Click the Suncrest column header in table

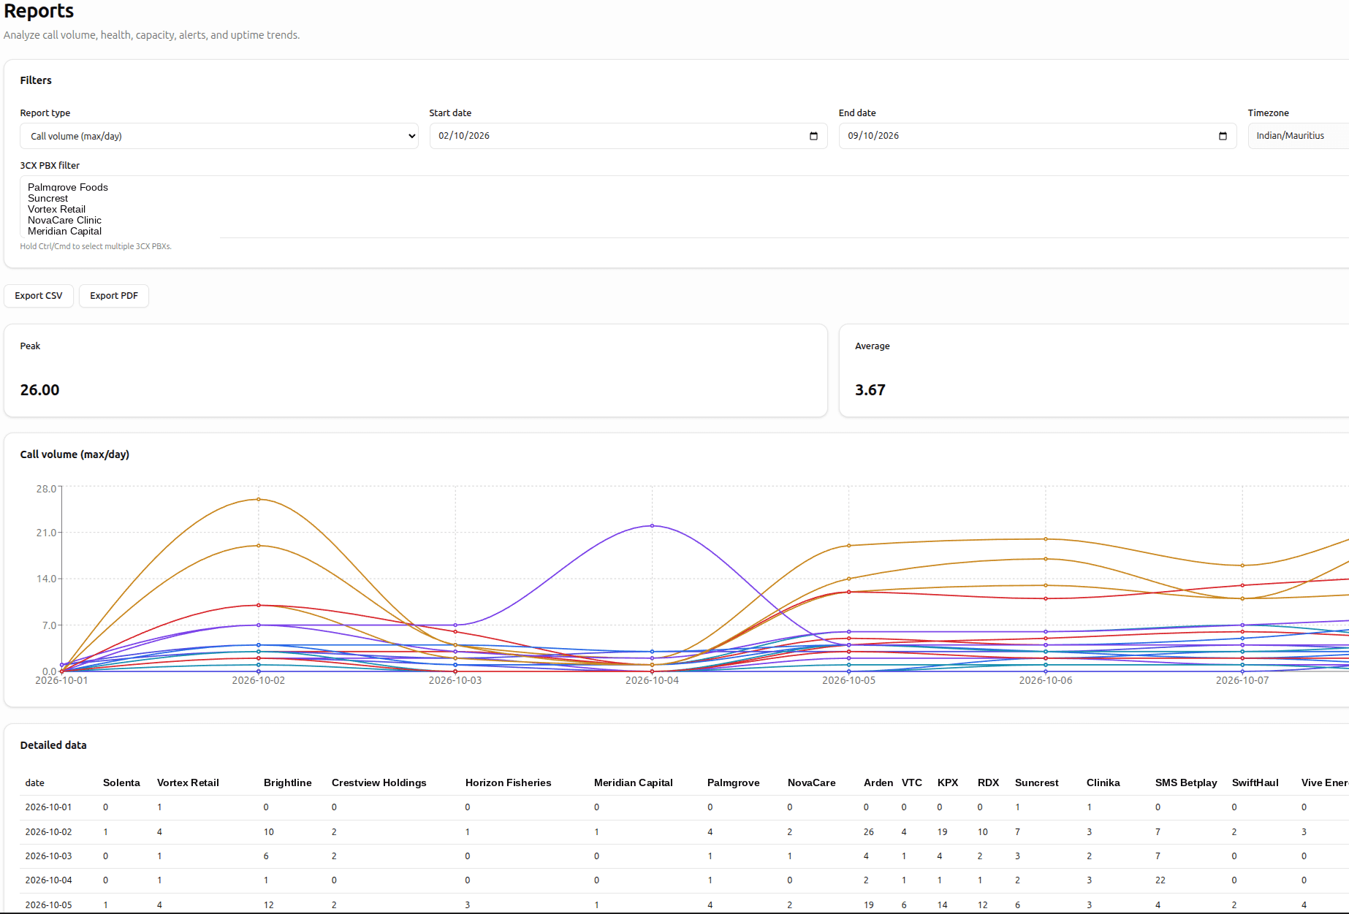click(x=1037, y=782)
